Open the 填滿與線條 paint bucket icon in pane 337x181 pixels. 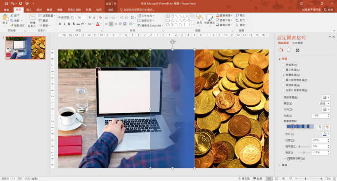[x=281, y=50]
